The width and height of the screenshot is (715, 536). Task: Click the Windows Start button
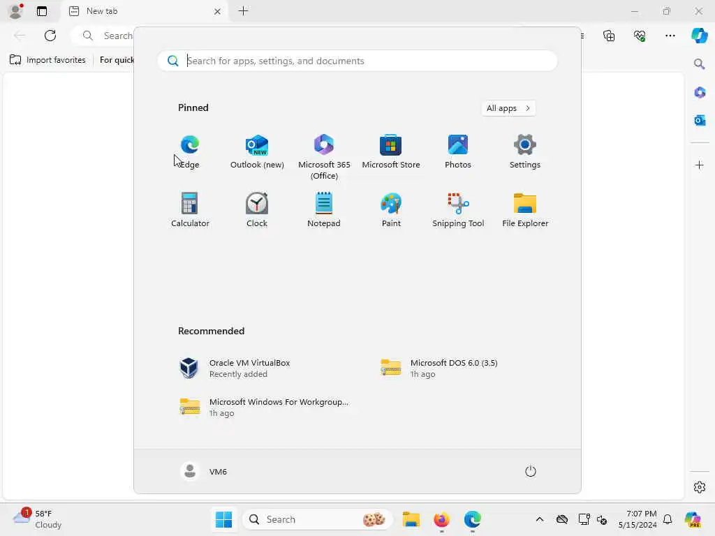point(223,519)
